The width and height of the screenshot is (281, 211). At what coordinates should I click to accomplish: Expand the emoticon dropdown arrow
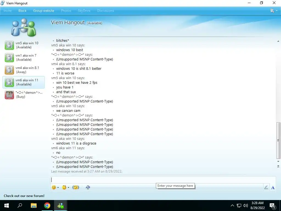(58, 187)
